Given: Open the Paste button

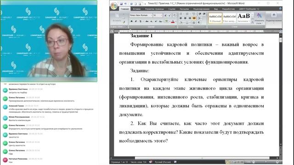Looking at the screenshot, I should [117, 18].
